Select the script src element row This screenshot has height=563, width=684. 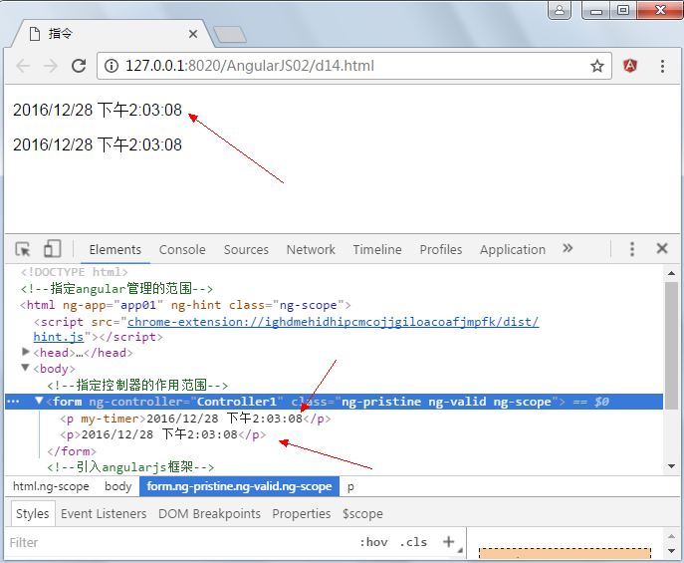(286, 329)
